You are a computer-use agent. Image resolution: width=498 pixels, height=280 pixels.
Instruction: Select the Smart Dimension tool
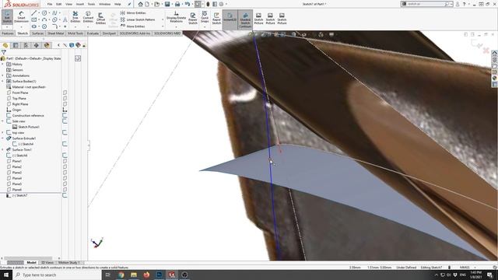21,17
